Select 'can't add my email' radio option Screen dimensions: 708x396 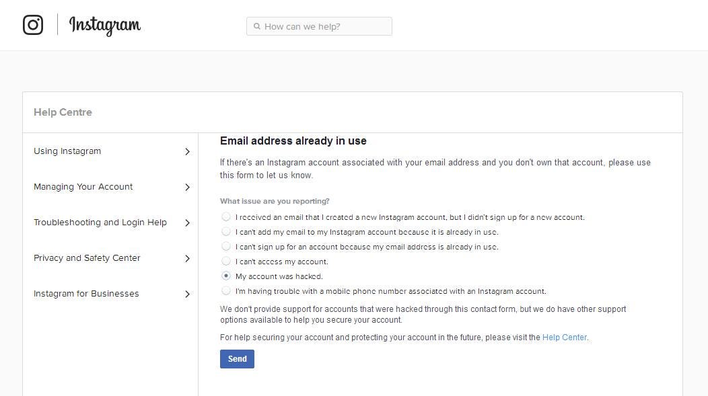[x=226, y=232]
